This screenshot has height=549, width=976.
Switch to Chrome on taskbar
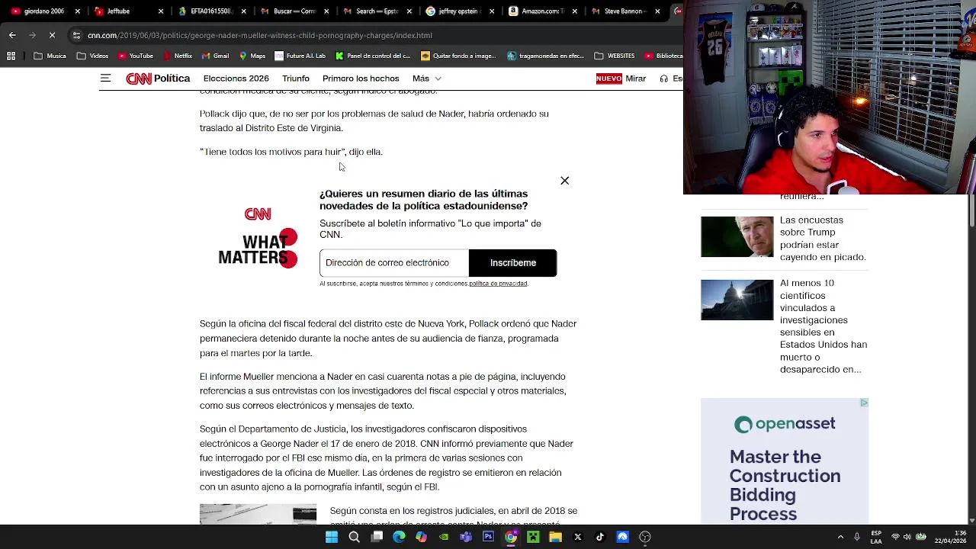click(x=511, y=537)
